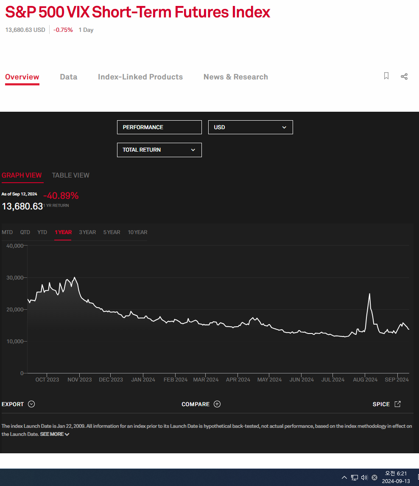
Task: Open the TOTAL RETURN dropdown
Action: (159, 150)
